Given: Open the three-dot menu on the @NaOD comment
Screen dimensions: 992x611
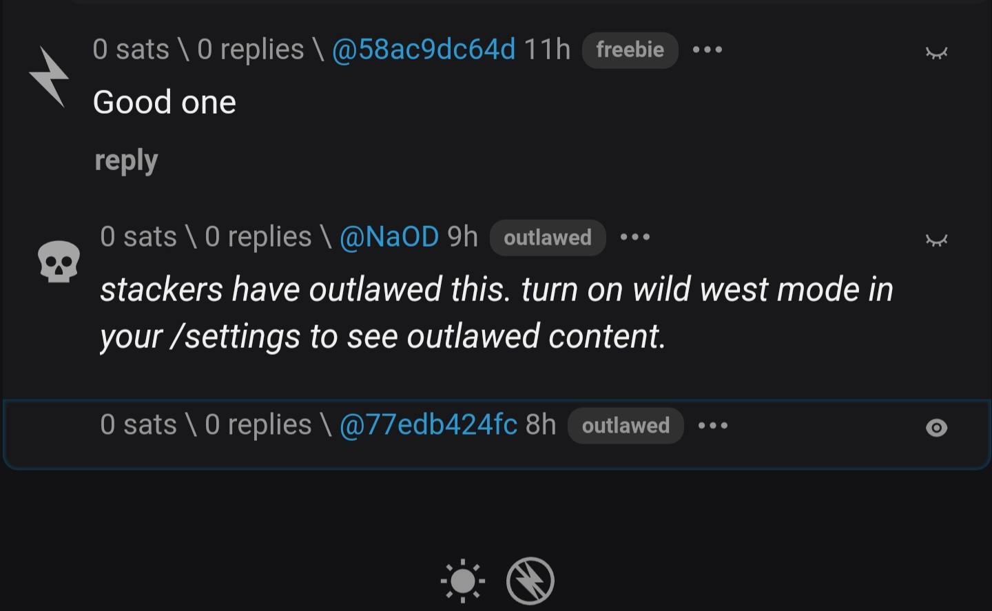Looking at the screenshot, I should [634, 237].
